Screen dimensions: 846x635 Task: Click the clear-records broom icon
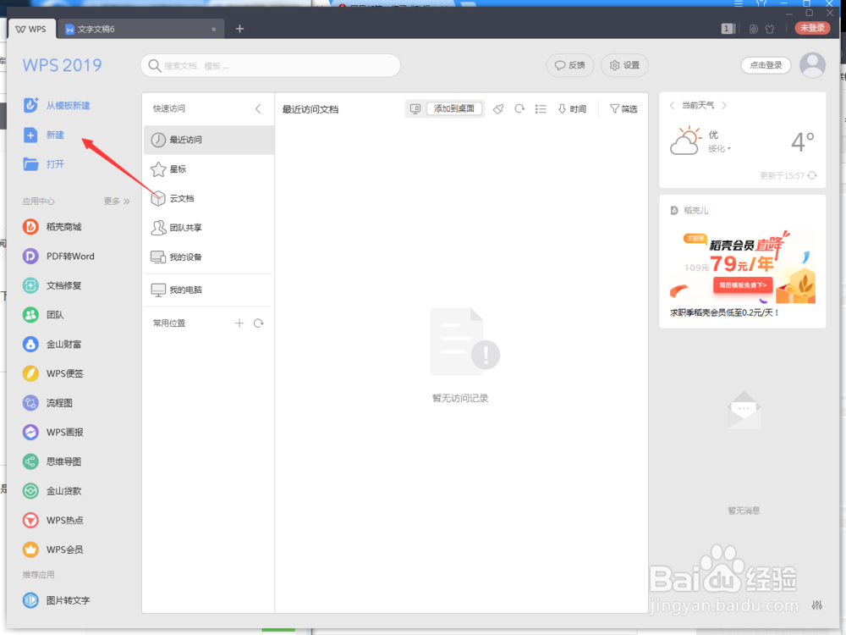tap(498, 109)
